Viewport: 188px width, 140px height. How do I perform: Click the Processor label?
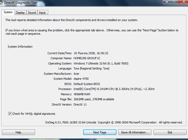65,89
